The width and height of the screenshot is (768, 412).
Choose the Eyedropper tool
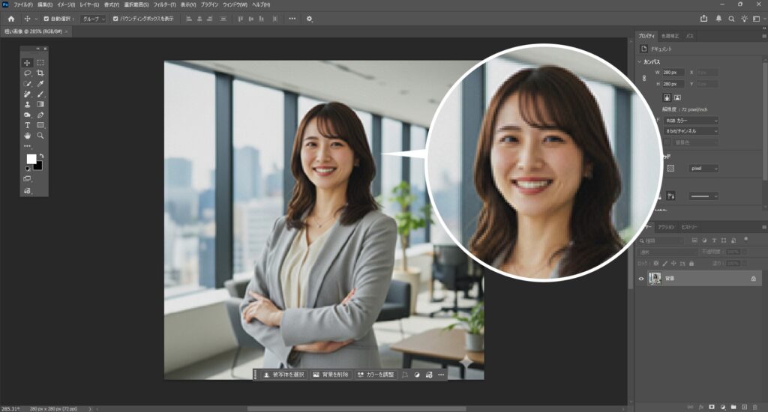(x=40, y=84)
